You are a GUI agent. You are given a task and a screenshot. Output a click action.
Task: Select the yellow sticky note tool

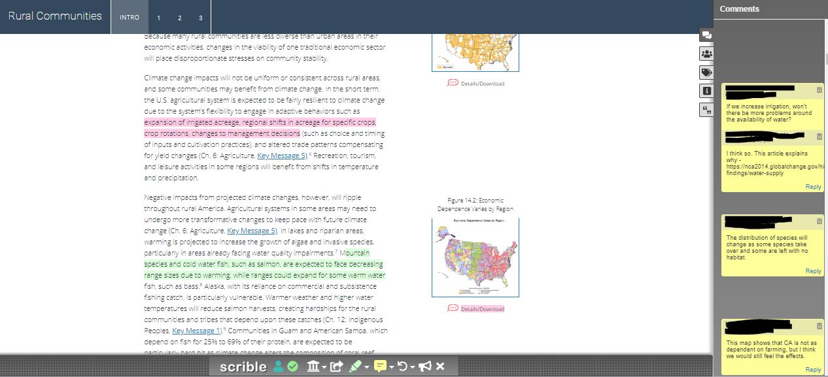(x=381, y=366)
